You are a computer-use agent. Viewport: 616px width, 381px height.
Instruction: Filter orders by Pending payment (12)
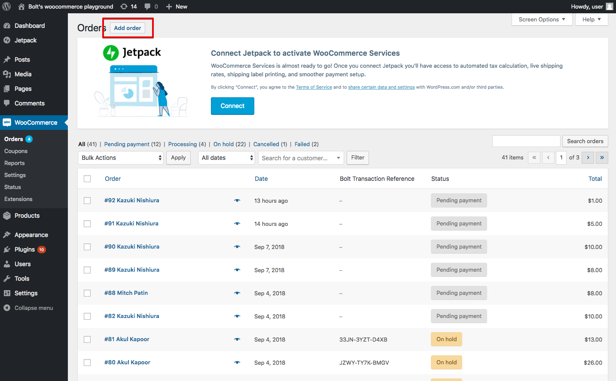pyautogui.click(x=132, y=144)
